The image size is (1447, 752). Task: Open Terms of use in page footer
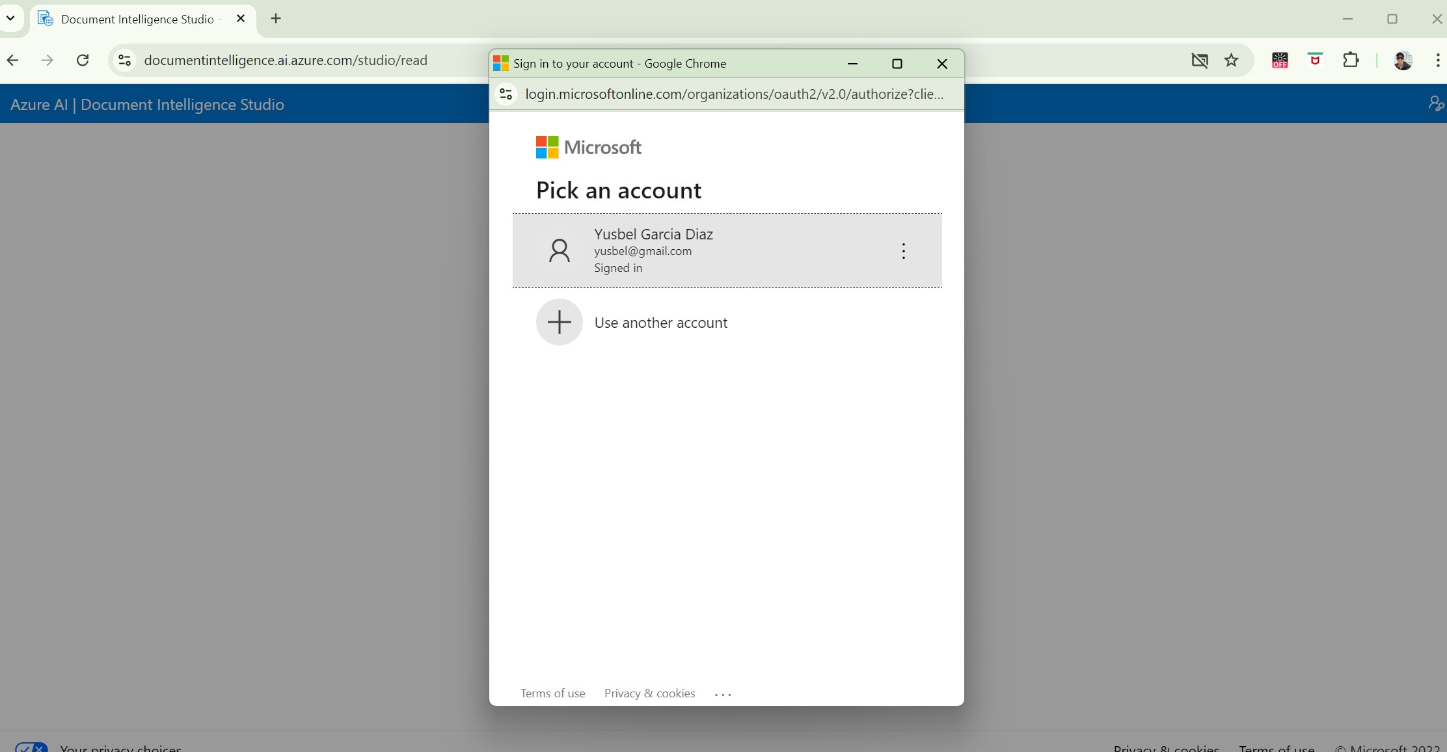pyautogui.click(x=1277, y=748)
